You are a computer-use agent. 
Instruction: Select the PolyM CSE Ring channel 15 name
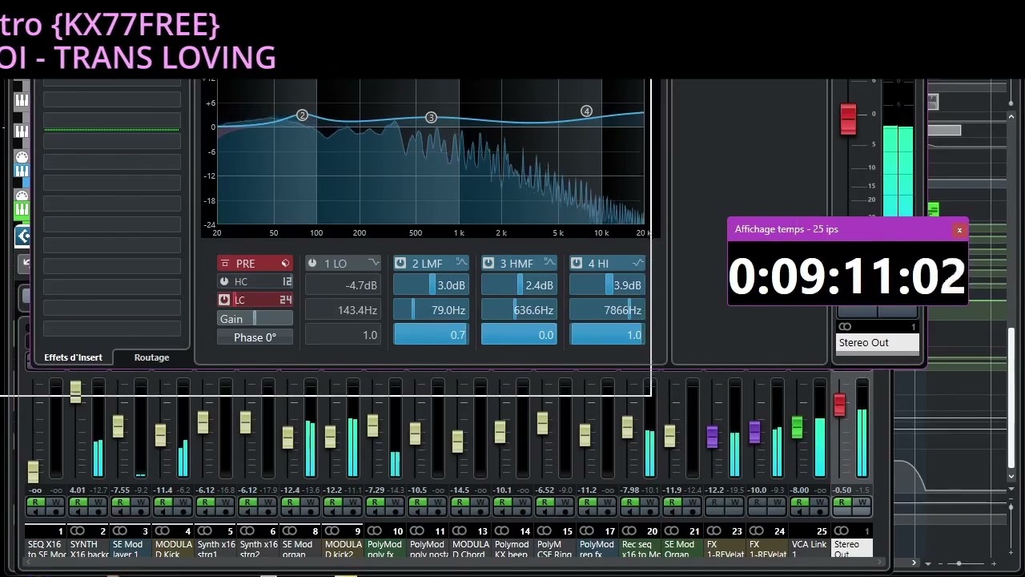pyautogui.click(x=555, y=549)
